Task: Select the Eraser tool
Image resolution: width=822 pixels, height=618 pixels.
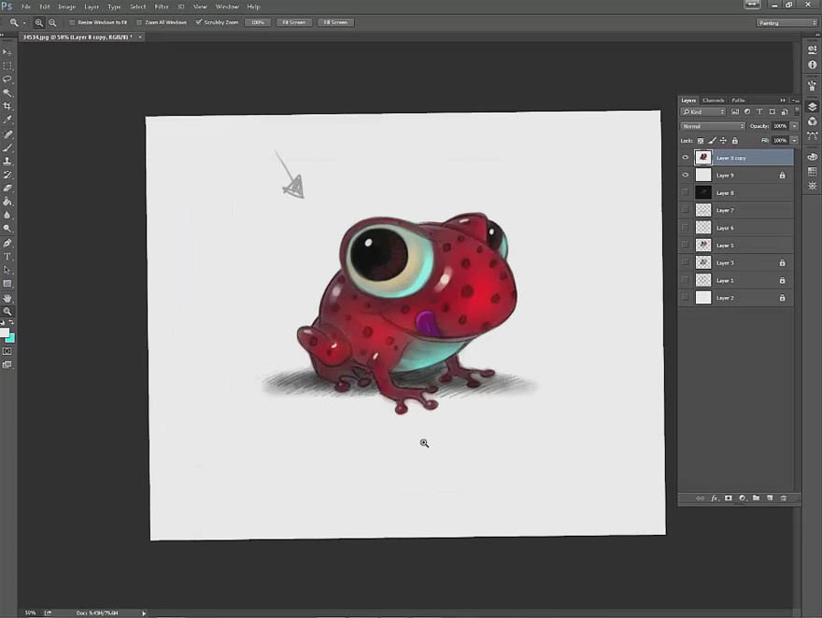Action: (7, 188)
